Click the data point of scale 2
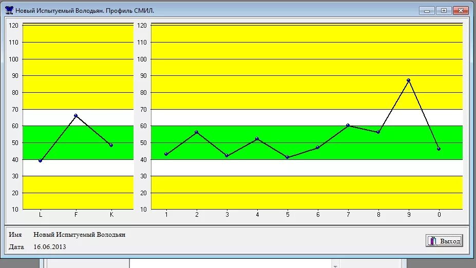Image resolution: width=476 pixels, height=268 pixels. 197,132
